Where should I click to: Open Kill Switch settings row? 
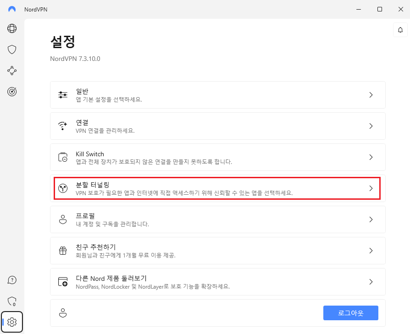pyautogui.click(x=217, y=157)
